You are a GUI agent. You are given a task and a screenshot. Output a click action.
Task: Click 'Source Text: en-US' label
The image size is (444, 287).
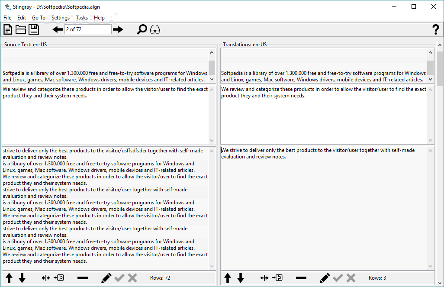26,45
